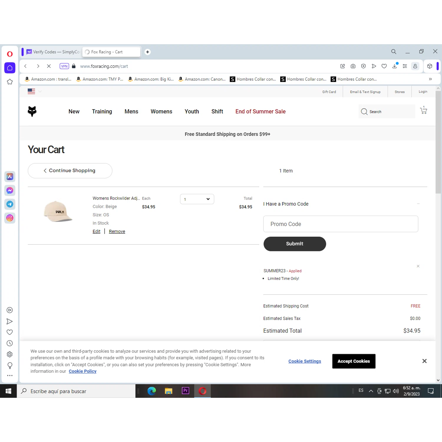
Task: Open Messenger in the Opera sidebar
Action: pyautogui.click(x=10, y=190)
